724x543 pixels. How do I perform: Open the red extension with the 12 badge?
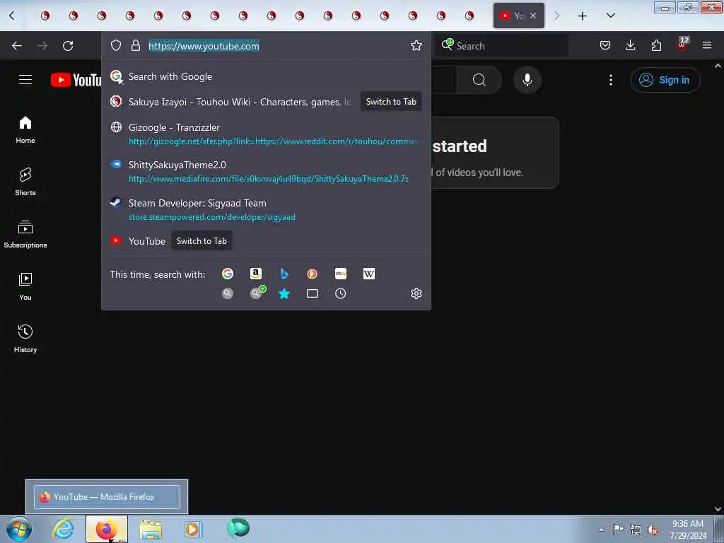pos(682,45)
